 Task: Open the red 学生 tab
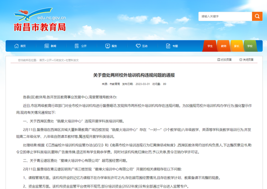[210, 46]
